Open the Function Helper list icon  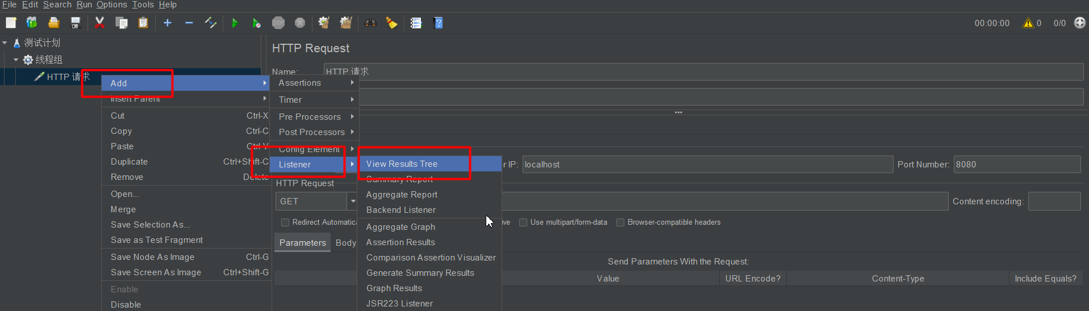(x=416, y=23)
